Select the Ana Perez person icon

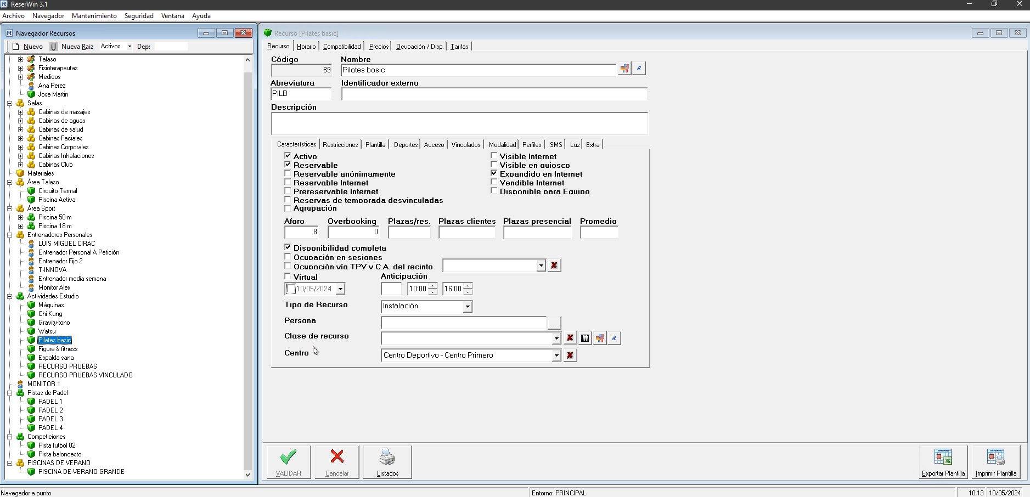(31, 86)
